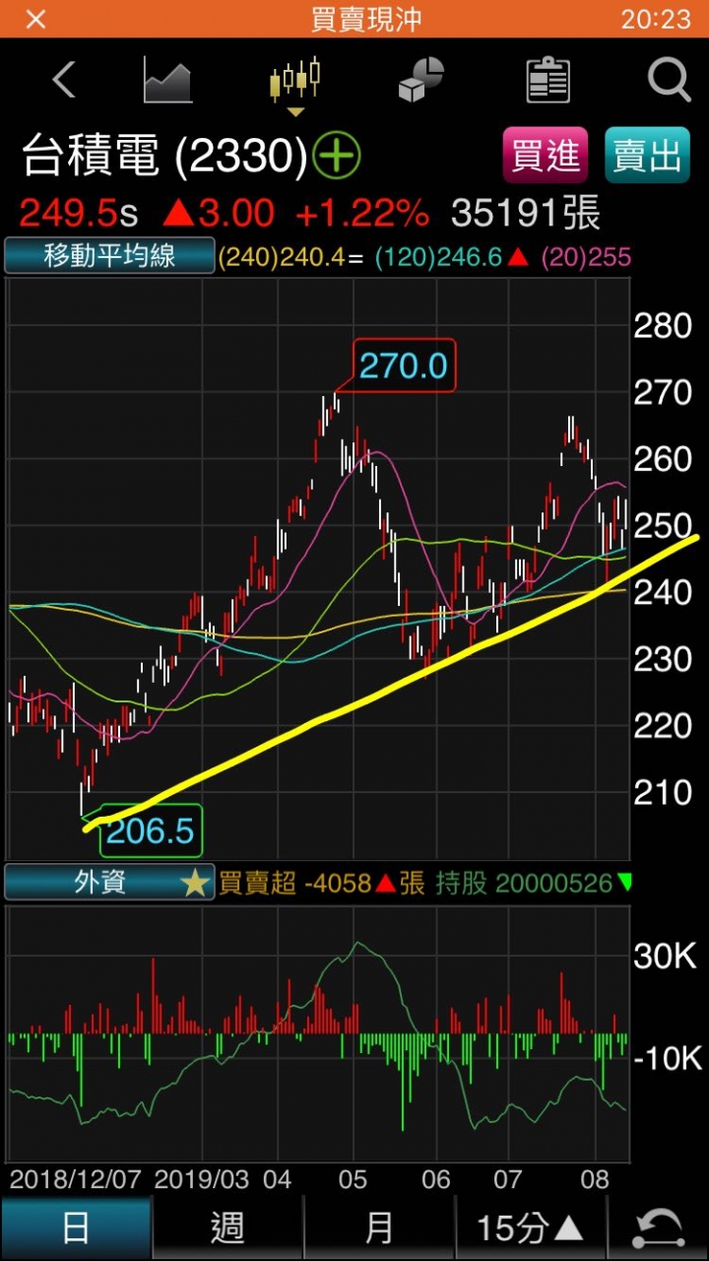Switch to the 日 daily tab
709x1261 pixels.
pyautogui.click(x=76, y=1228)
